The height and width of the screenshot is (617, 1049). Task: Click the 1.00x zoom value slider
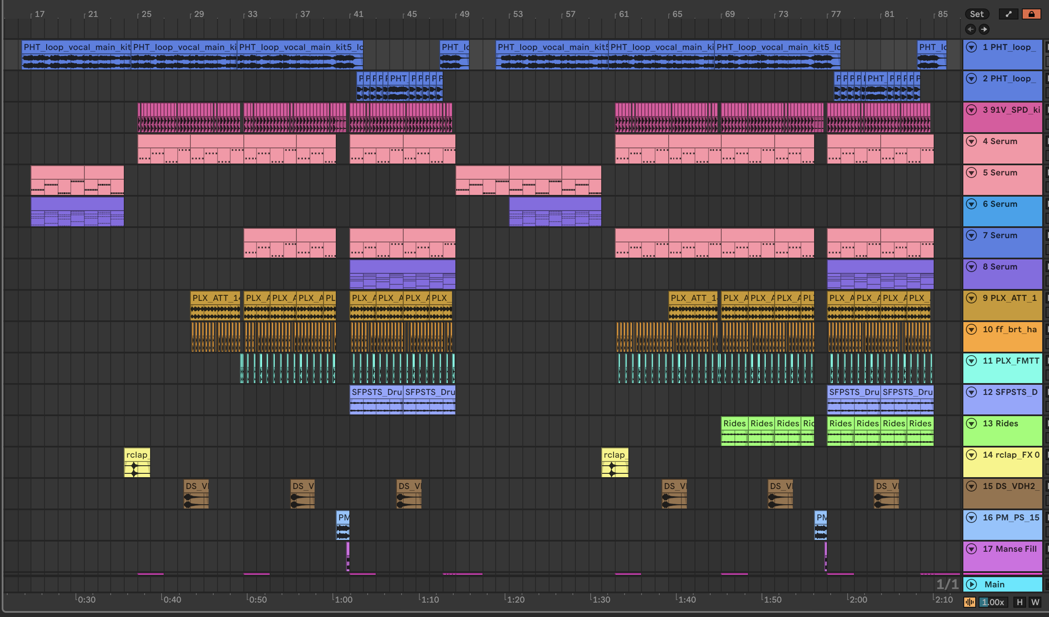click(x=993, y=602)
